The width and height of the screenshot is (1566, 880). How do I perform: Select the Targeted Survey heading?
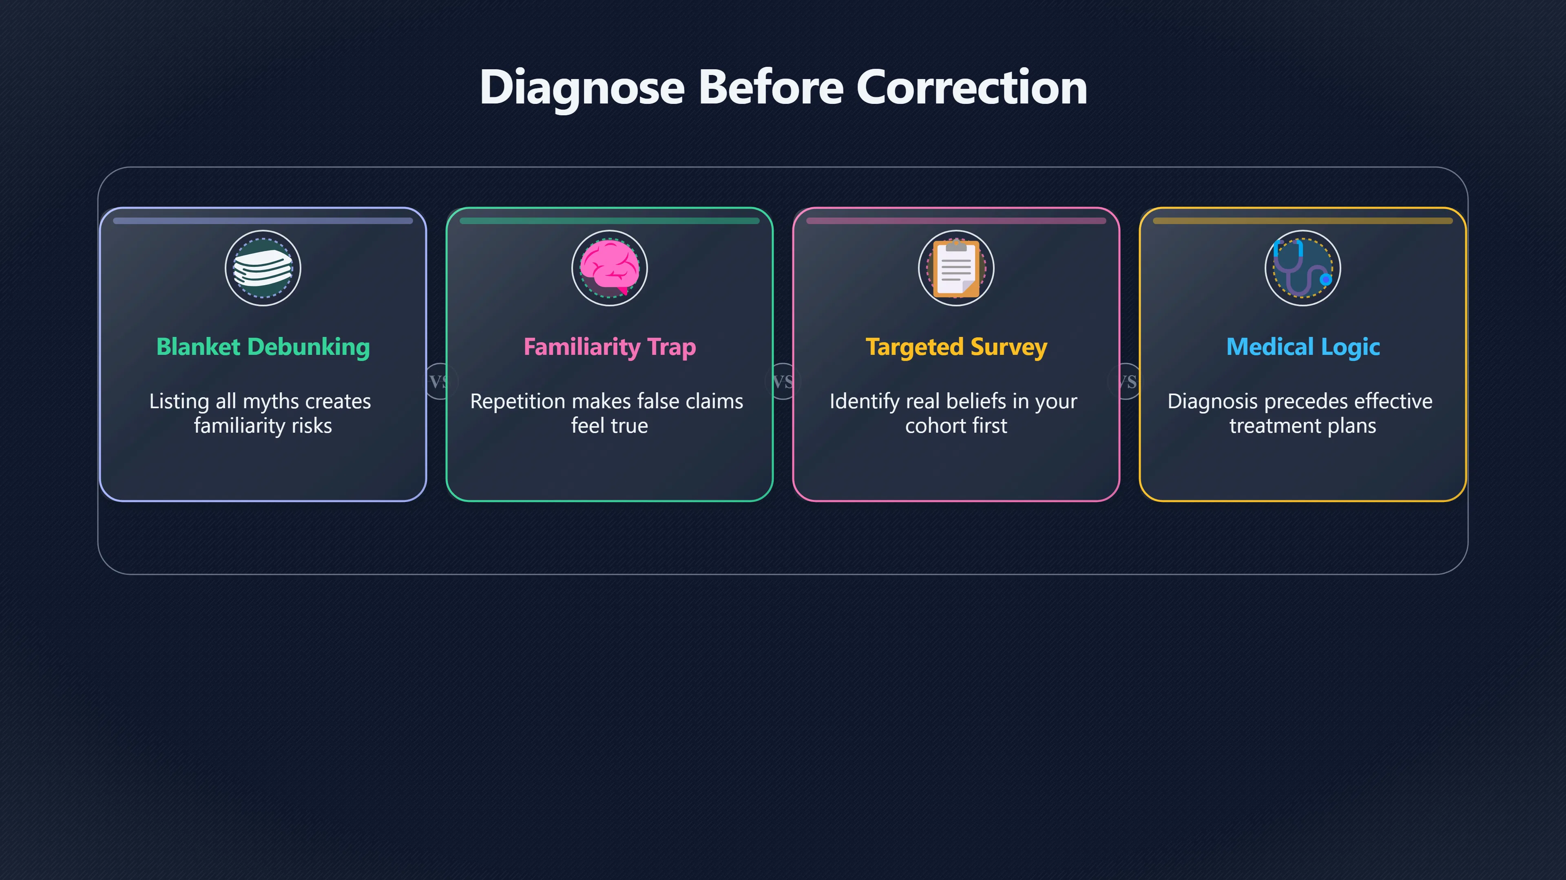coord(956,347)
